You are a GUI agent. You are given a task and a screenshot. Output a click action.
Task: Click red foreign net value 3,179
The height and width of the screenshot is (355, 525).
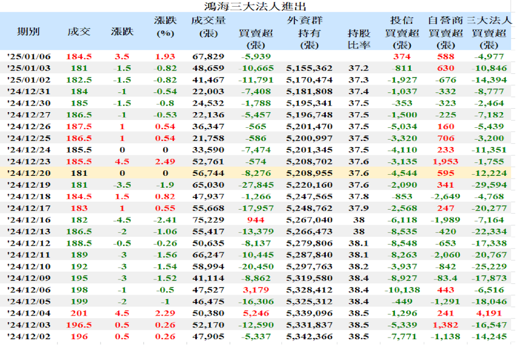click(x=256, y=290)
